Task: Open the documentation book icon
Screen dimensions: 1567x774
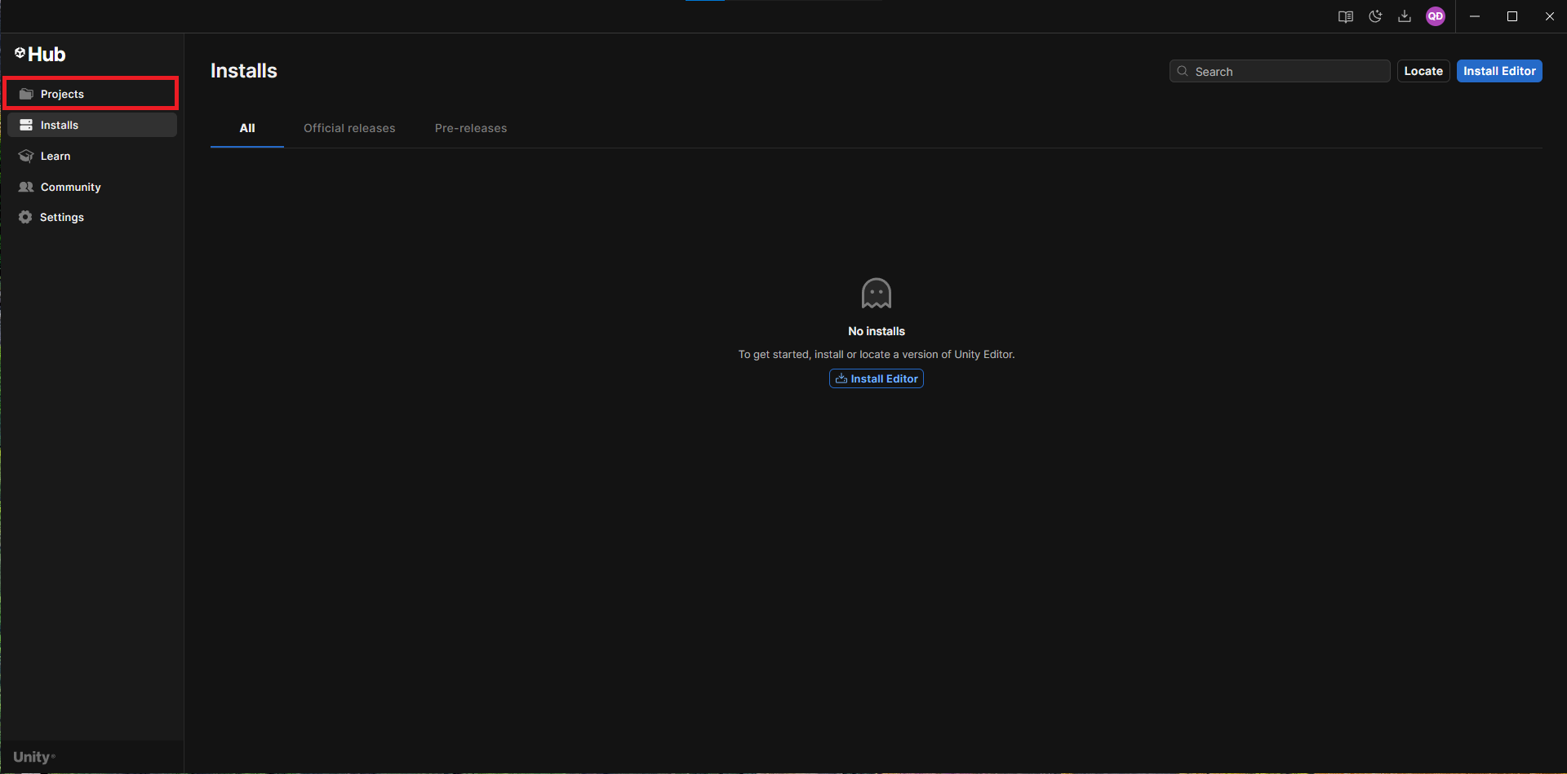Action: 1346,16
